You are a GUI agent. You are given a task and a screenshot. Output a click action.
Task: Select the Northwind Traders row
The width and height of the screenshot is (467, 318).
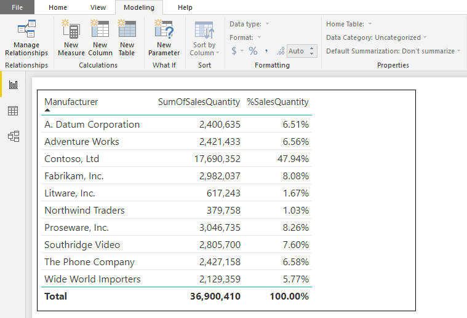tap(177, 210)
